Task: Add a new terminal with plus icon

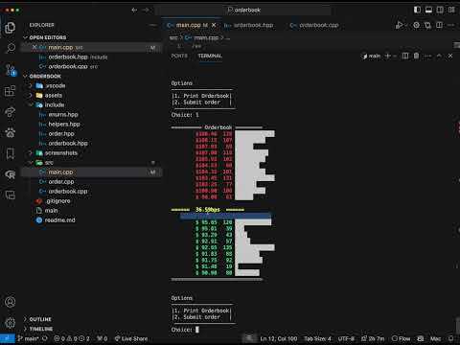Action: (388, 56)
